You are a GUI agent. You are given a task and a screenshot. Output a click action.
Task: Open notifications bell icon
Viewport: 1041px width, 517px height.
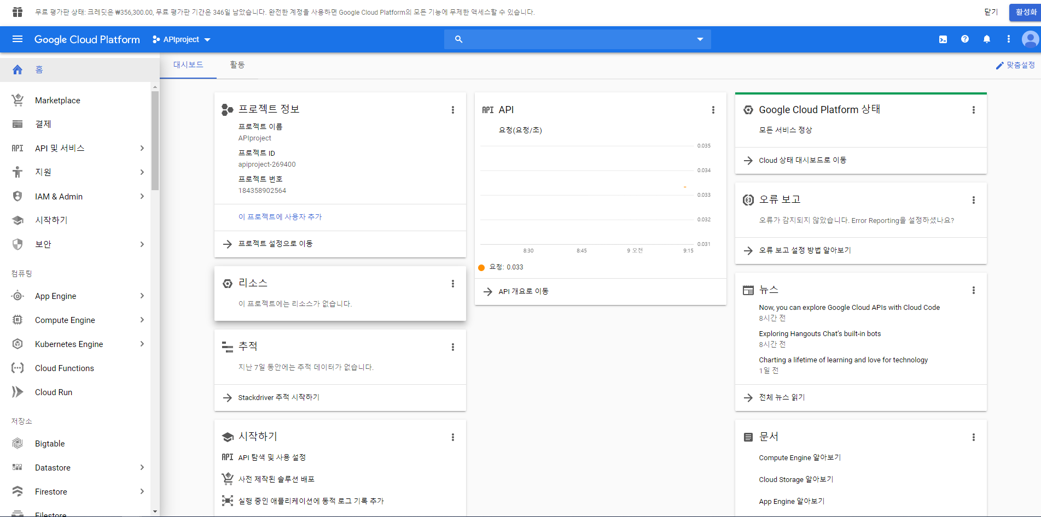[987, 39]
